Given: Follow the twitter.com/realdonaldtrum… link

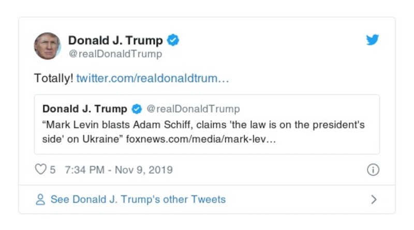Looking at the screenshot, I should [153, 79].
